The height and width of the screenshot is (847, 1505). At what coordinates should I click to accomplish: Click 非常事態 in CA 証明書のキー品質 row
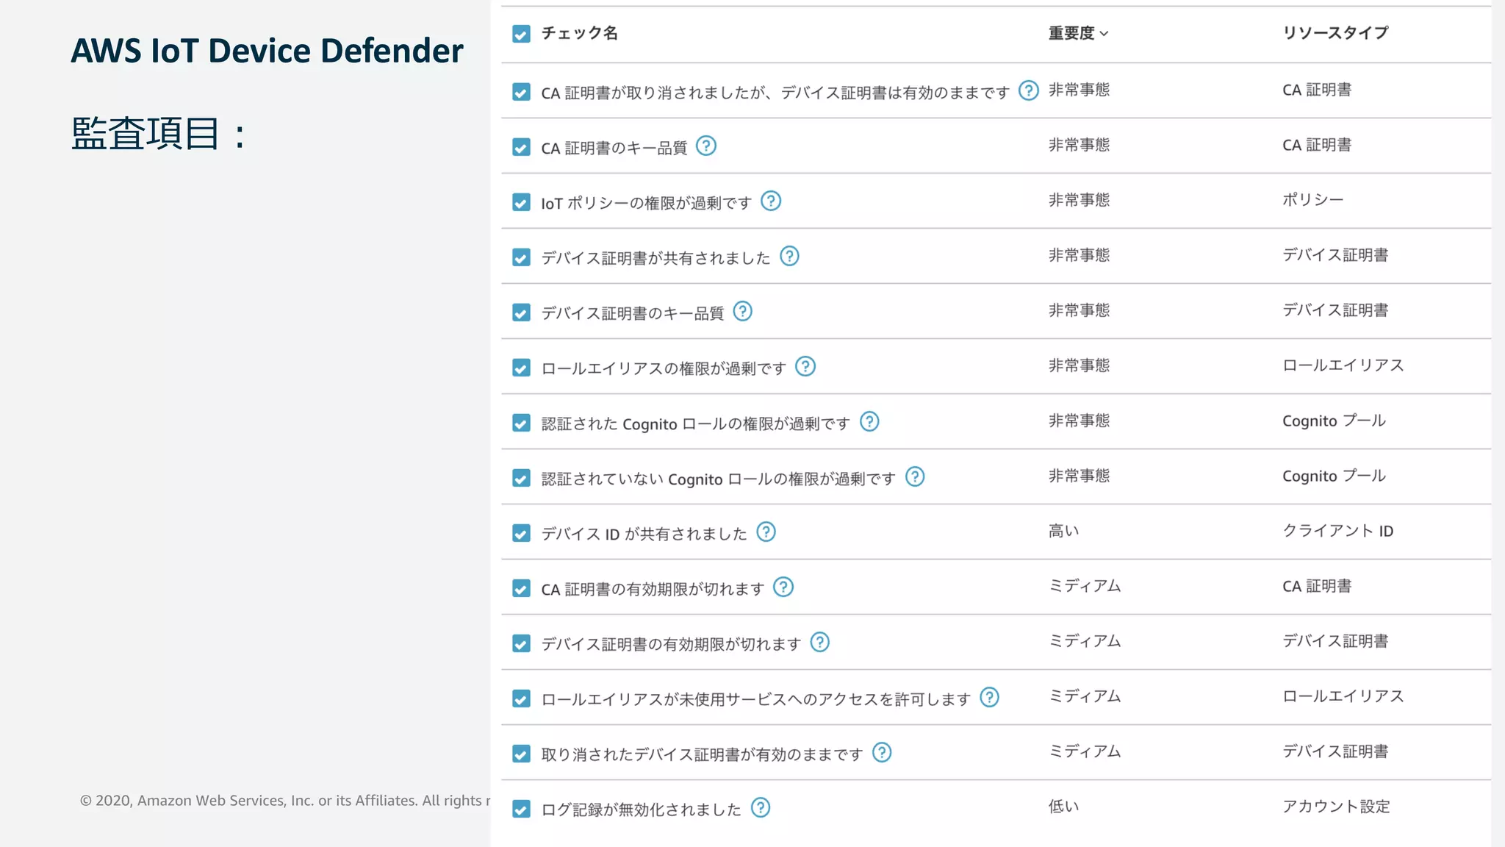[x=1079, y=145]
